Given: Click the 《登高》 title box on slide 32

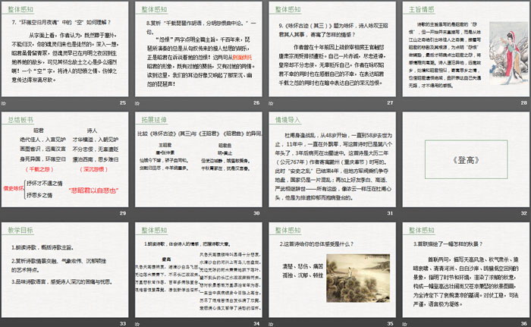Looking at the screenshot, I should click(x=466, y=159).
